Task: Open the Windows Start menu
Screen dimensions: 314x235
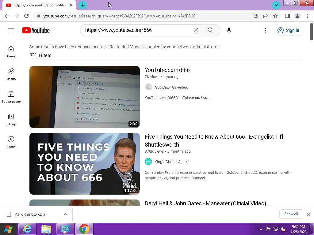Action: tap(8, 229)
